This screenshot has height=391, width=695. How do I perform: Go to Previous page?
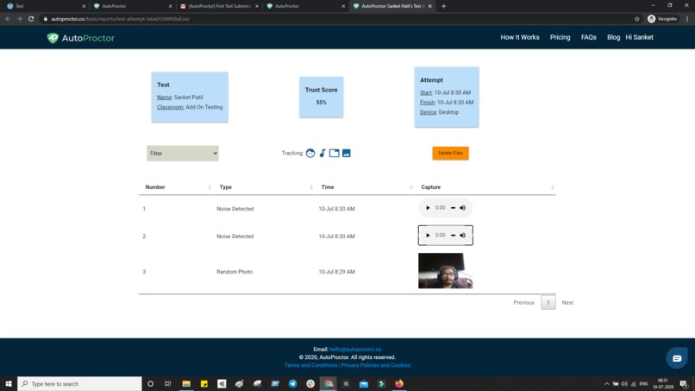click(524, 303)
